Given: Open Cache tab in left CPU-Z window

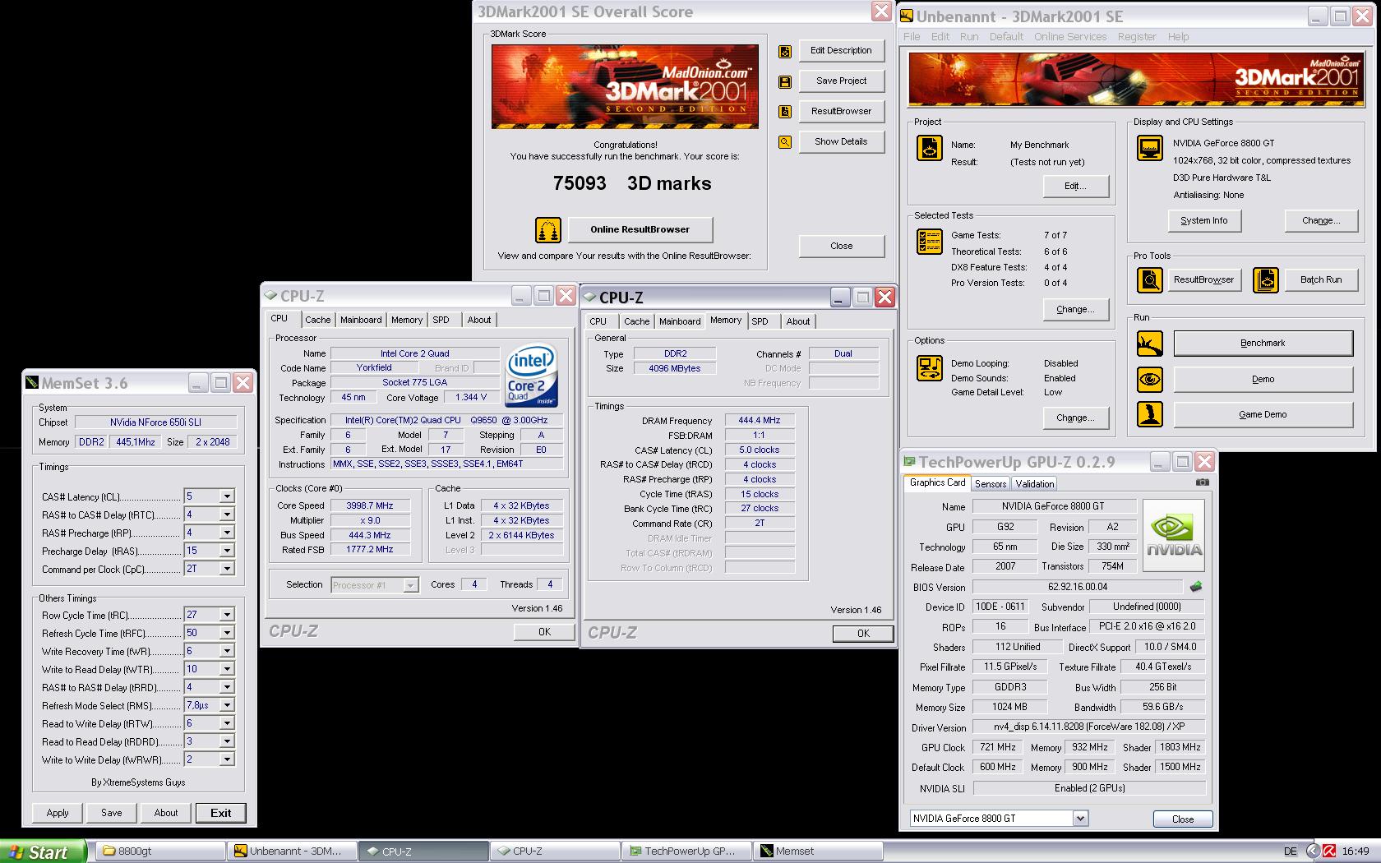Looking at the screenshot, I should (317, 321).
